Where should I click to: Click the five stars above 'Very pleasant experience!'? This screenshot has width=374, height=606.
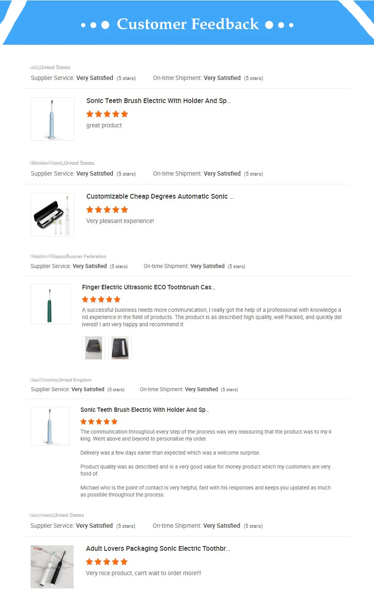pyautogui.click(x=107, y=210)
